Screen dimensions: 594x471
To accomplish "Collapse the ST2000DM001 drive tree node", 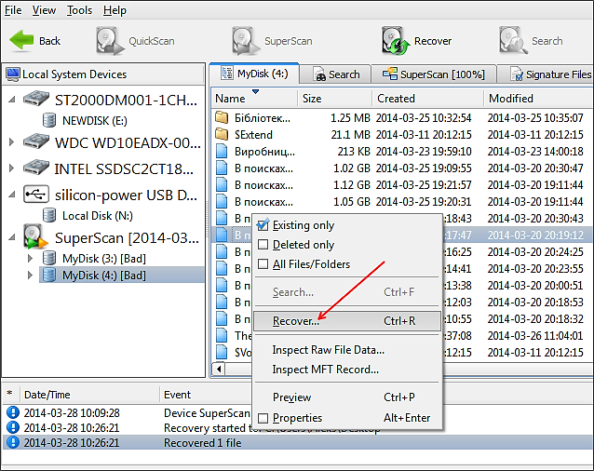I will [x=12, y=99].
